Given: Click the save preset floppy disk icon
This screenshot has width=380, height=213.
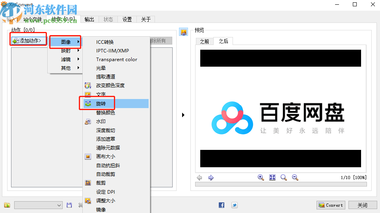Looking at the screenshot, I should tap(69, 205).
